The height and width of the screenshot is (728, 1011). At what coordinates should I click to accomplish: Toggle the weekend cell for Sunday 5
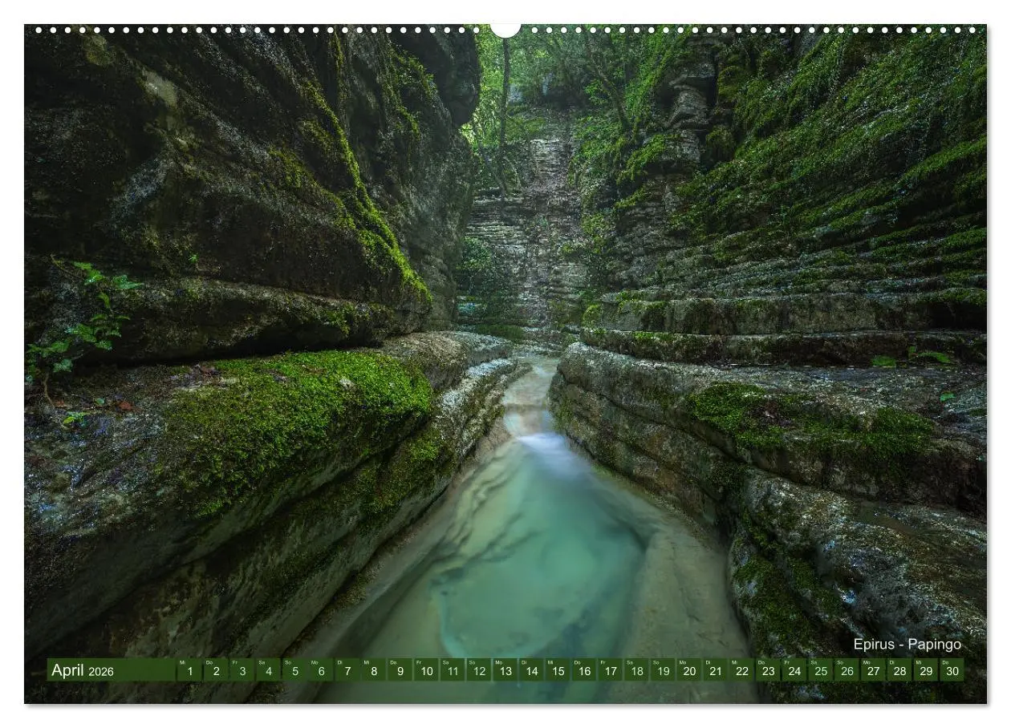click(295, 673)
